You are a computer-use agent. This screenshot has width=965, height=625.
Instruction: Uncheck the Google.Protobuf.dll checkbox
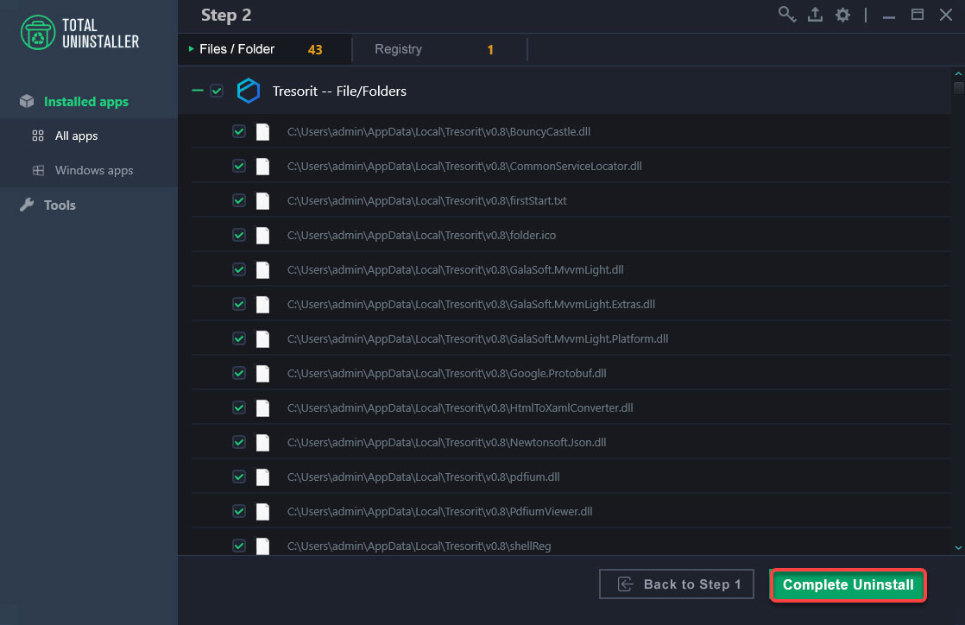pyautogui.click(x=239, y=373)
